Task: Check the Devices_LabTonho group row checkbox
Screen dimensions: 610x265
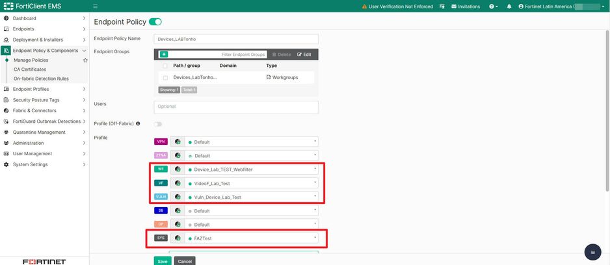Action: coord(165,78)
